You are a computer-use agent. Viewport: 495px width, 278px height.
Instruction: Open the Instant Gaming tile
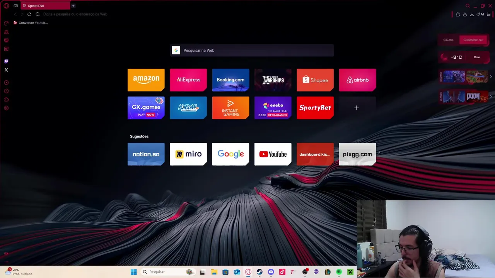(x=230, y=108)
